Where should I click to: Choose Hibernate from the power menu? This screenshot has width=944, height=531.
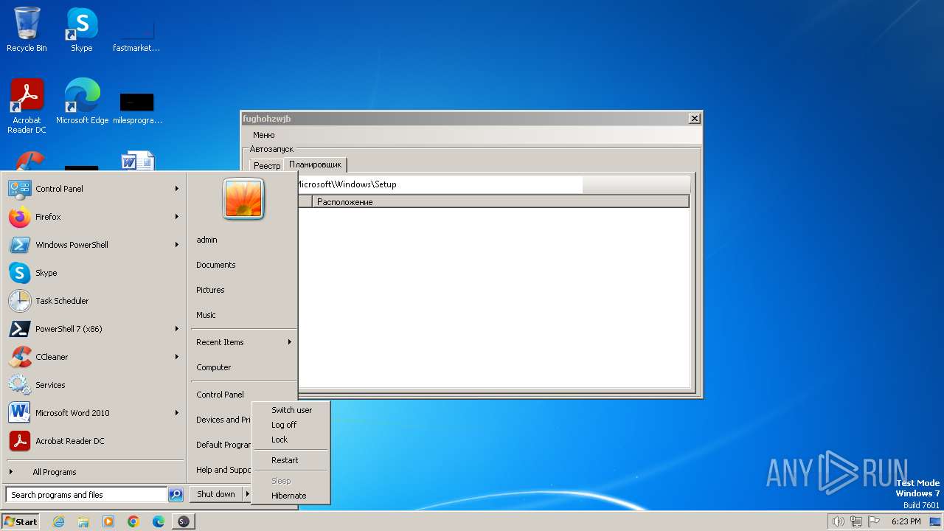coord(291,496)
